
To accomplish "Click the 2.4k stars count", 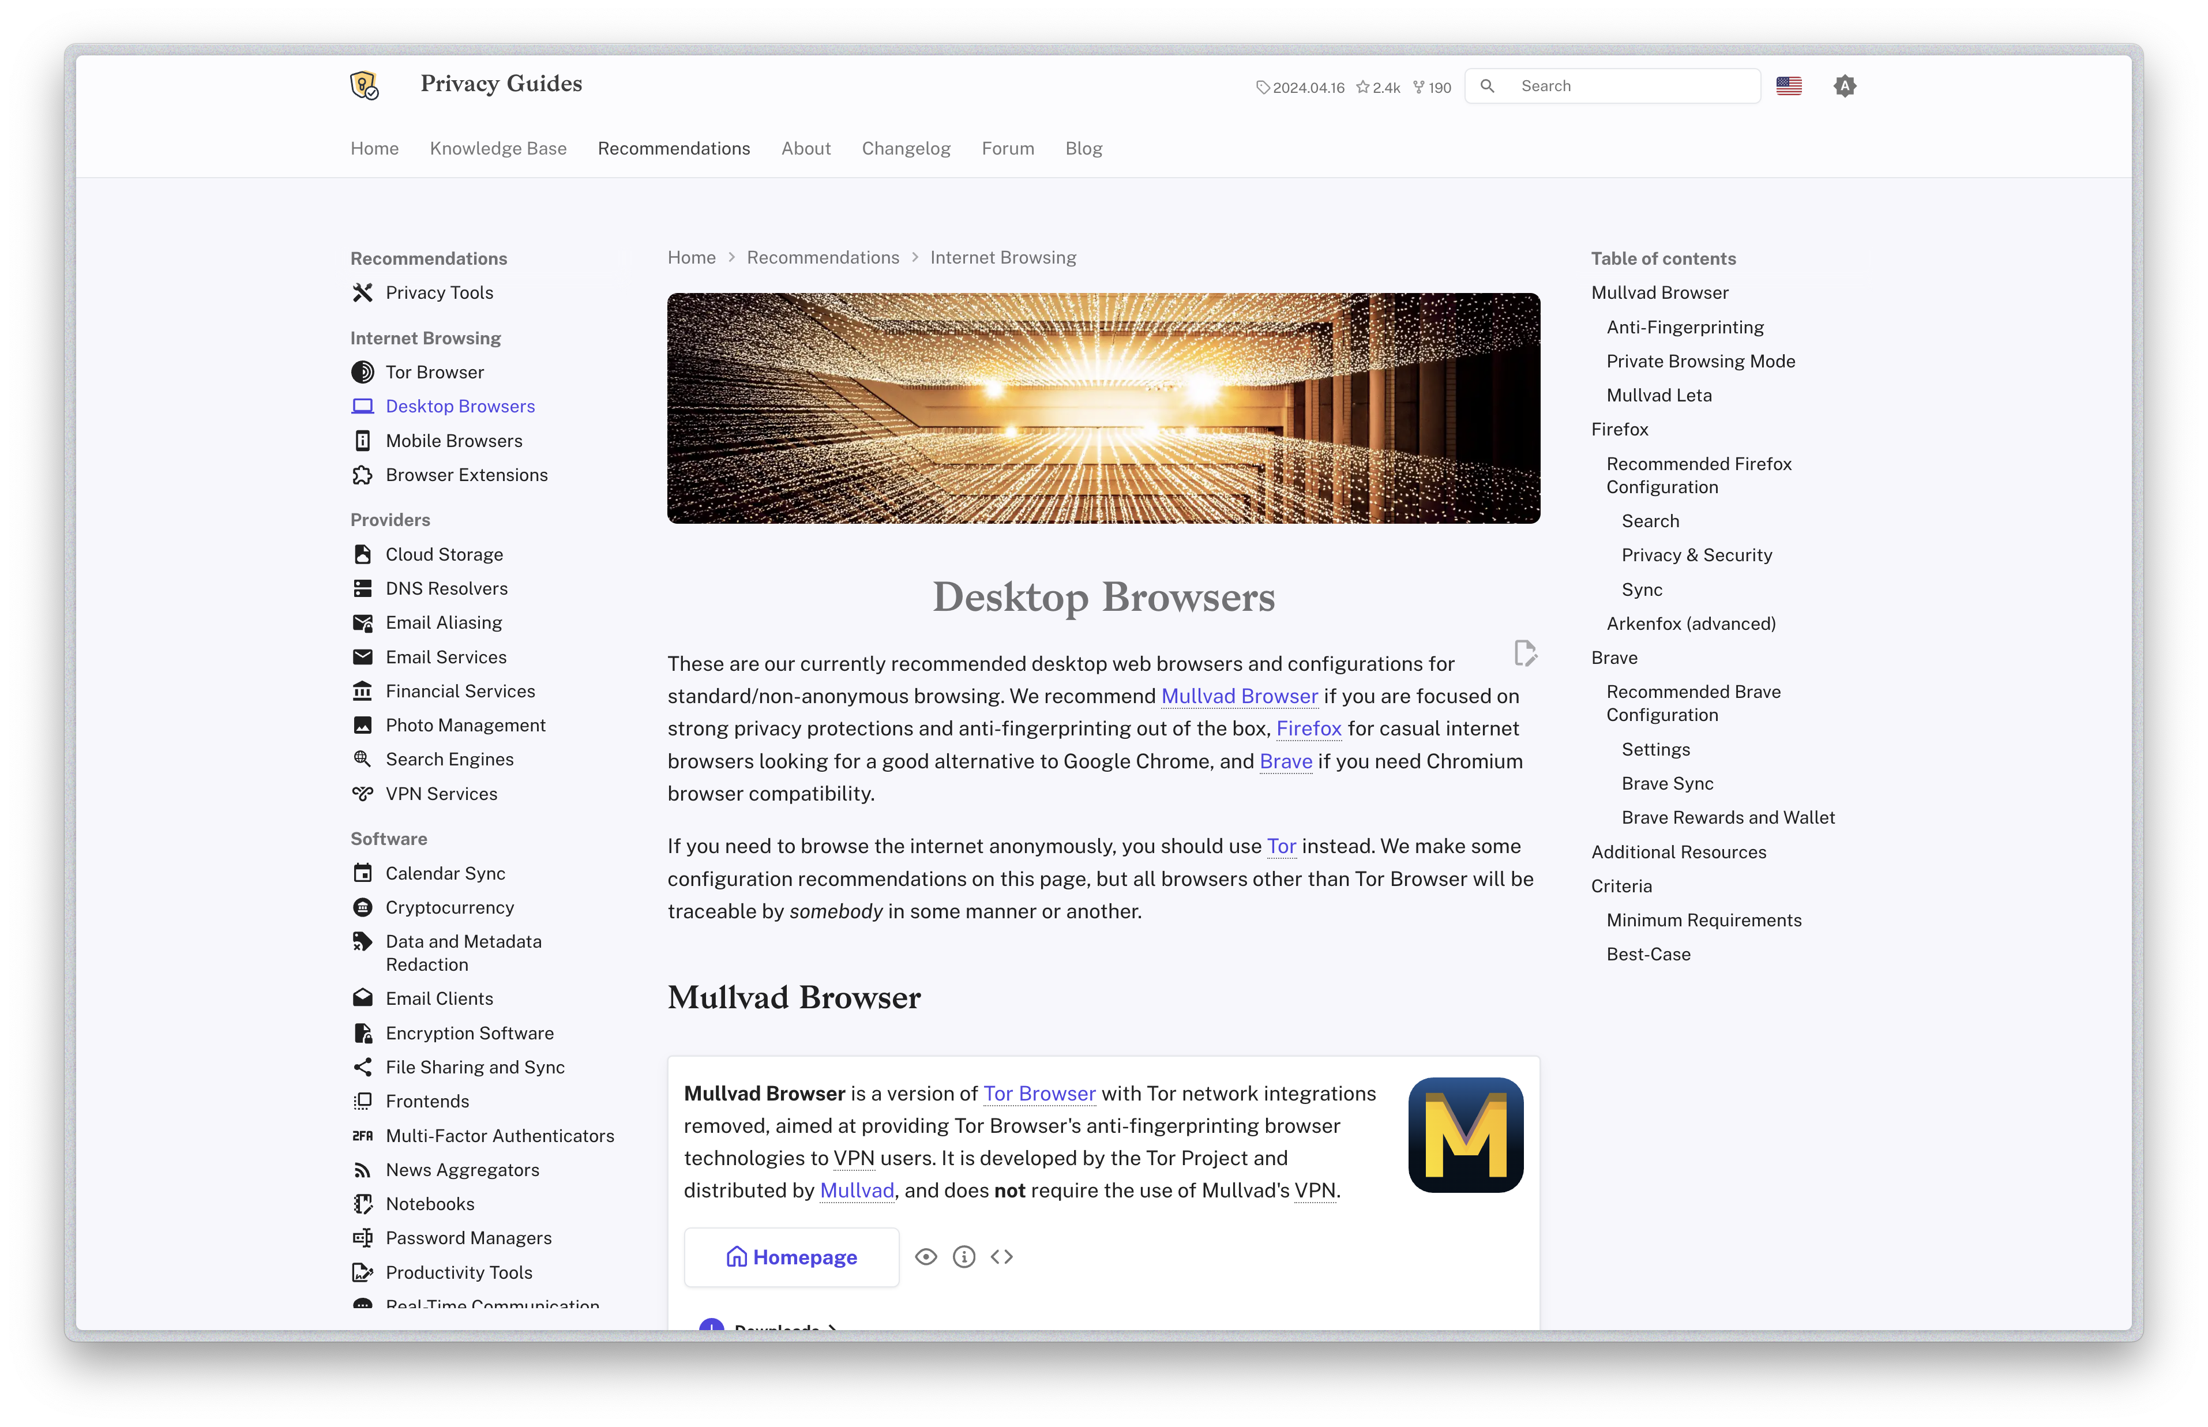I will click(1378, 87).
